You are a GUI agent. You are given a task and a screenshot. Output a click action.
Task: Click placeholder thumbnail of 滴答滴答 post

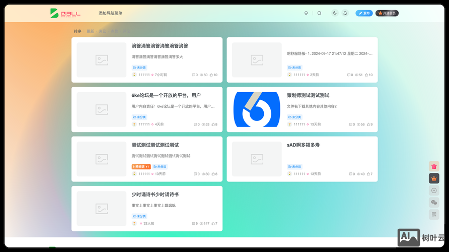point(102,60)
